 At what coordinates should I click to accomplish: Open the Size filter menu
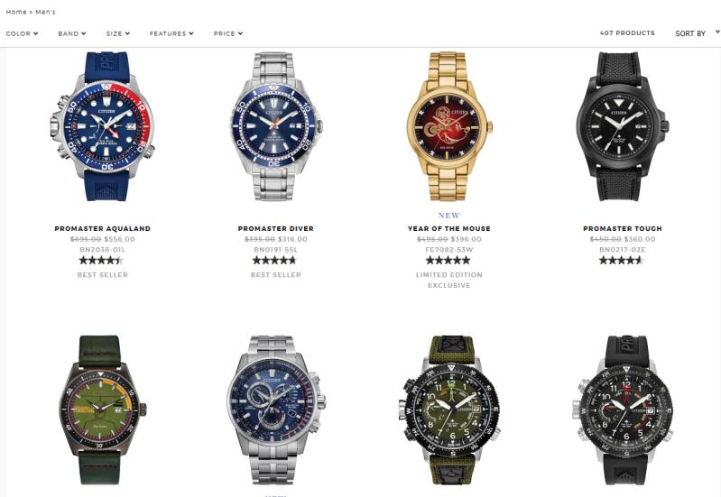117,33
